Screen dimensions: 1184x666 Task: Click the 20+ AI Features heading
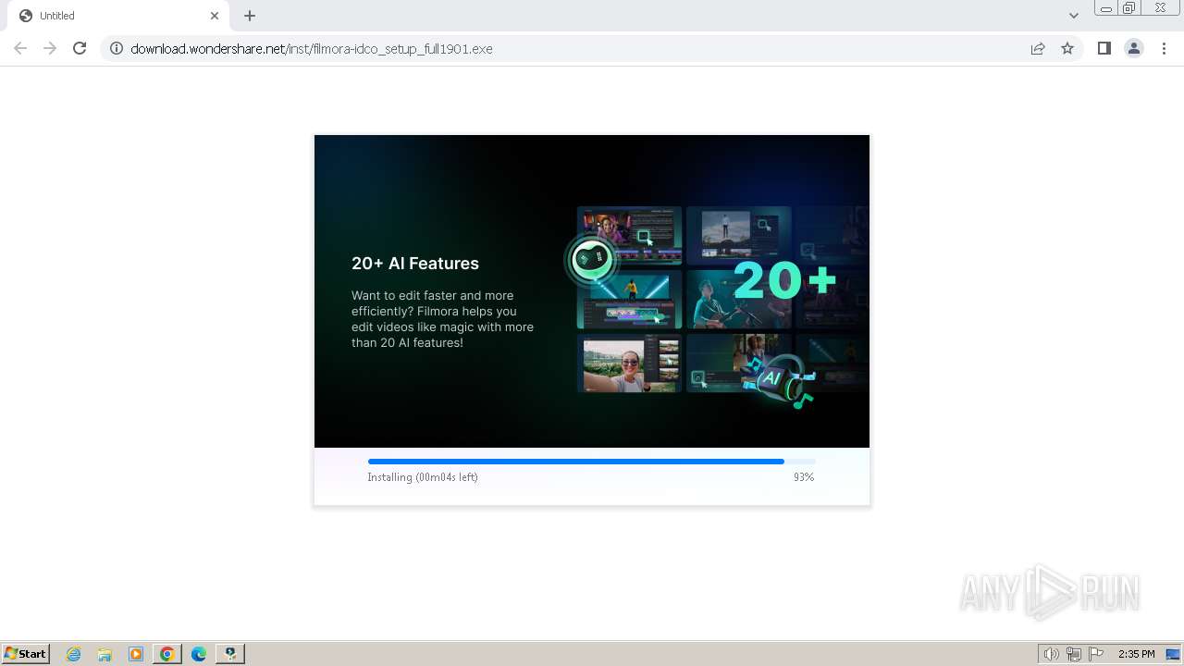point(415,264)
